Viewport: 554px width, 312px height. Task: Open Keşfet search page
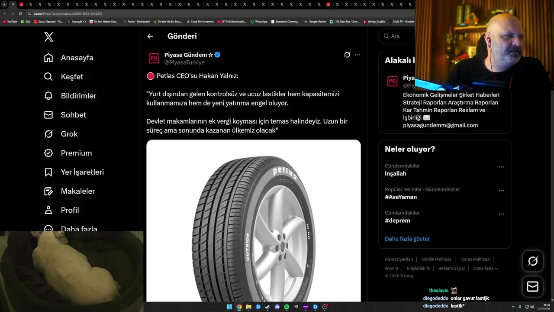(x=64, y=77)
